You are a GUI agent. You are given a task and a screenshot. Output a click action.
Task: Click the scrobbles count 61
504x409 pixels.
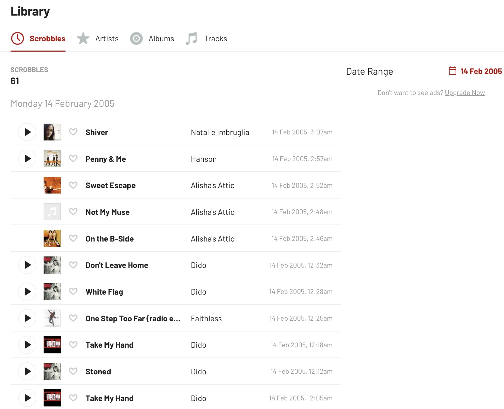pyautogui.click(x=15, y=81)
